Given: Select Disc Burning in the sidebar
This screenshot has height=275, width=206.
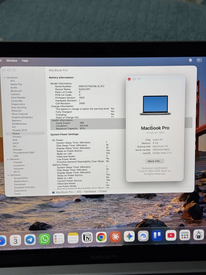Looking at the screenshot, I should pos(19,107).
